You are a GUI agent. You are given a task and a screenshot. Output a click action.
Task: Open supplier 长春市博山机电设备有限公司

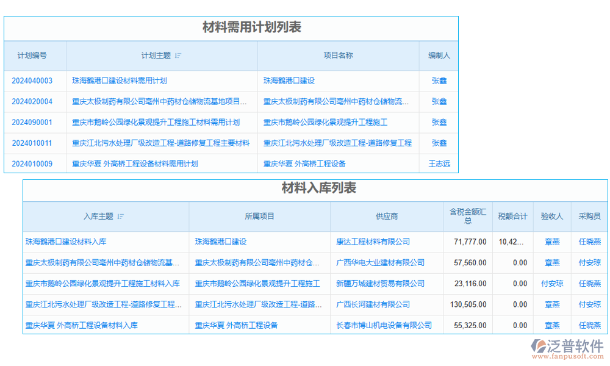coord(384,325)
